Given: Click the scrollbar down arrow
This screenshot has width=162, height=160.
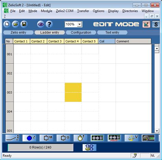Looking at the screenshot, I should tap(157, 131).
